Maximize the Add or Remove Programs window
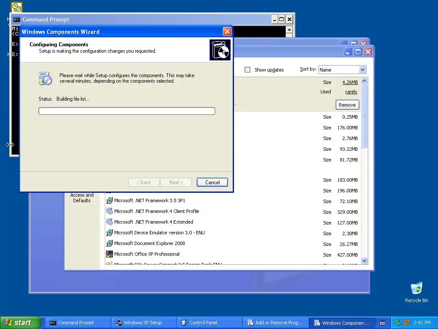Screen dimensions: 438x329 tap(358, 52)
